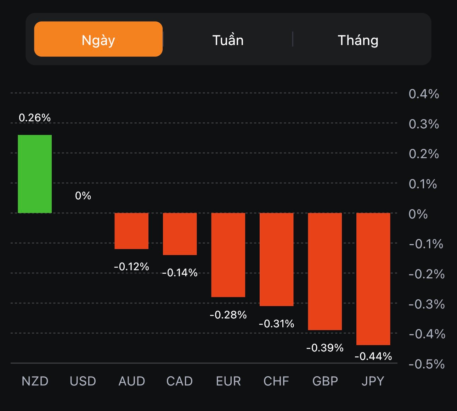Switch to the Tháng tab
This screenshot has width=457, height=411.
pyautogui.click(x=358, y=40)
